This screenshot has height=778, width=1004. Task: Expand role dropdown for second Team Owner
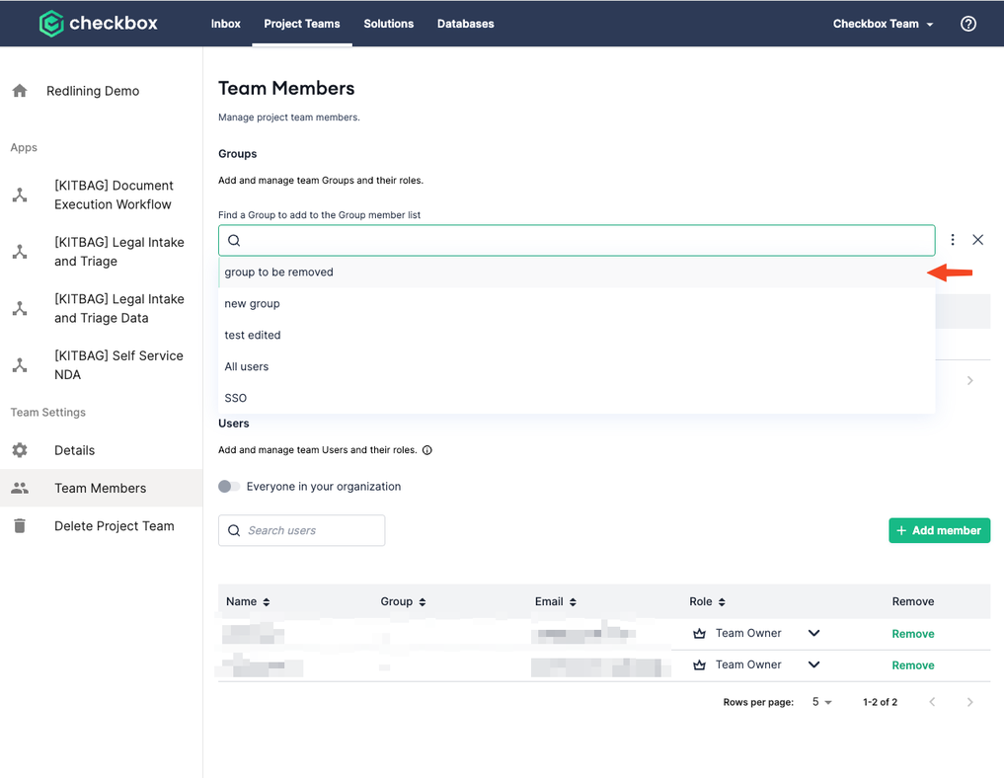tap(813, 664)
